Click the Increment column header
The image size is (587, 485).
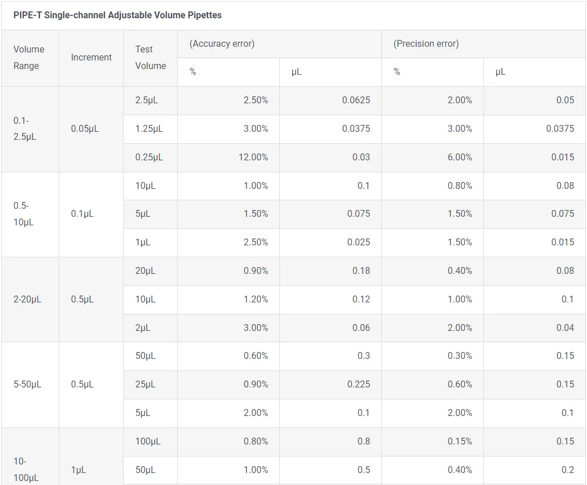click(91, 57)
